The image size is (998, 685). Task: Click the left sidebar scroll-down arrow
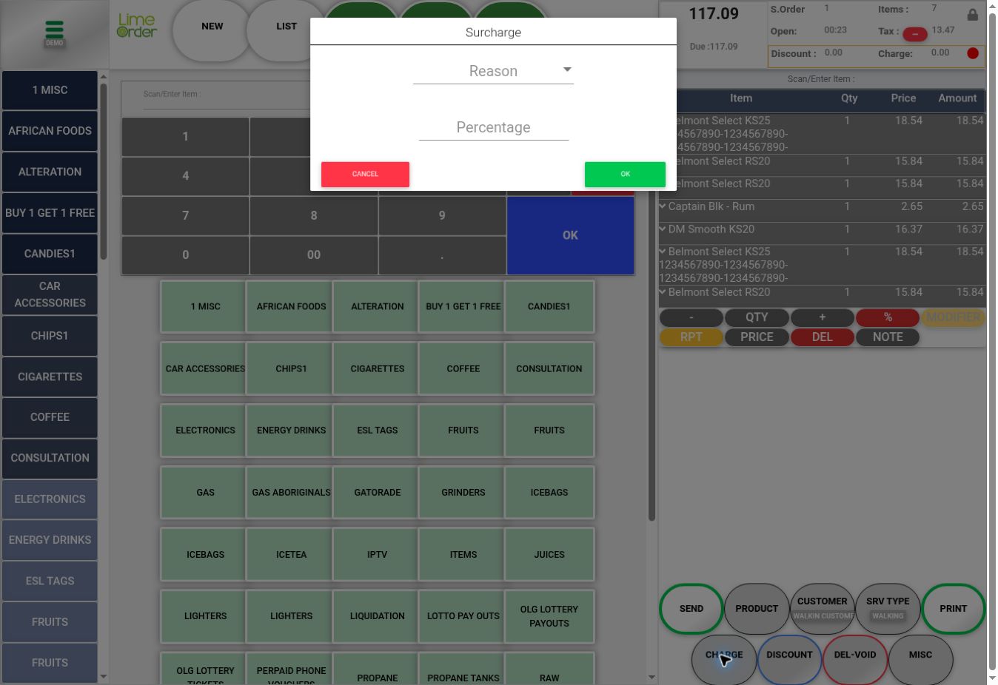tap(103, 676)
